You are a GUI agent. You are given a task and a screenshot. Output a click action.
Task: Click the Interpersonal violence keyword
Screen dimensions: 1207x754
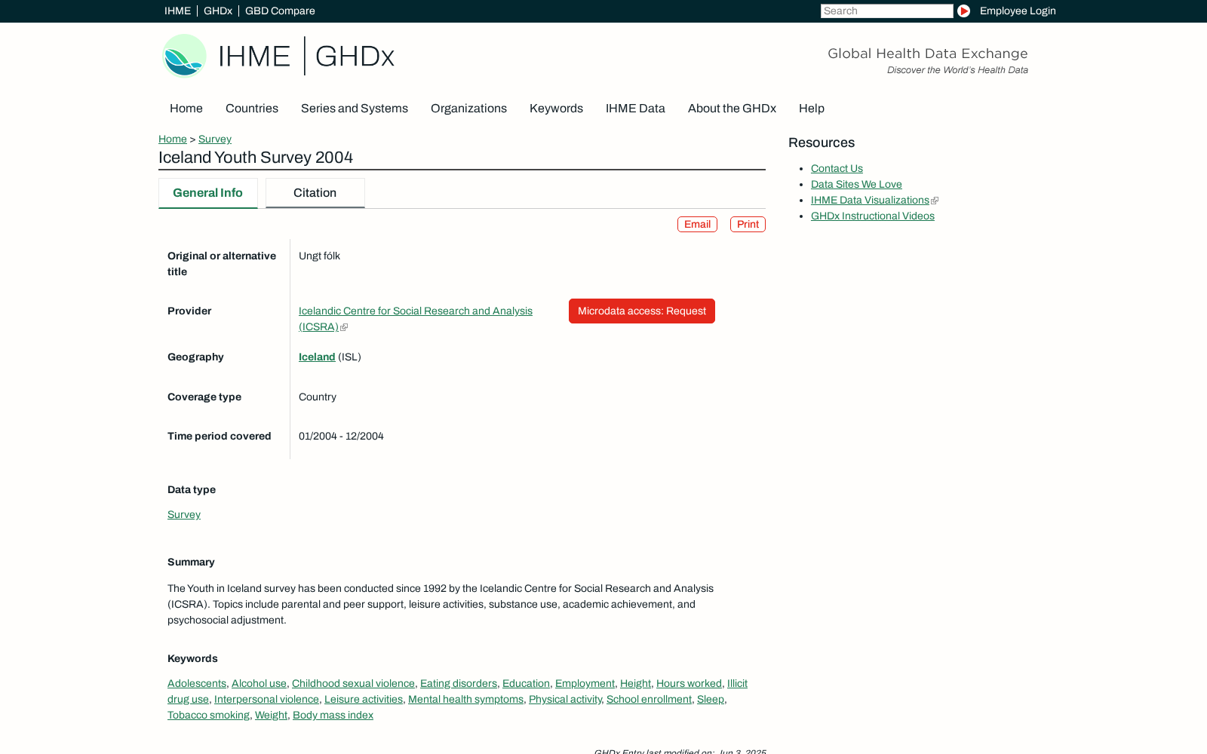tap(266, 699)
